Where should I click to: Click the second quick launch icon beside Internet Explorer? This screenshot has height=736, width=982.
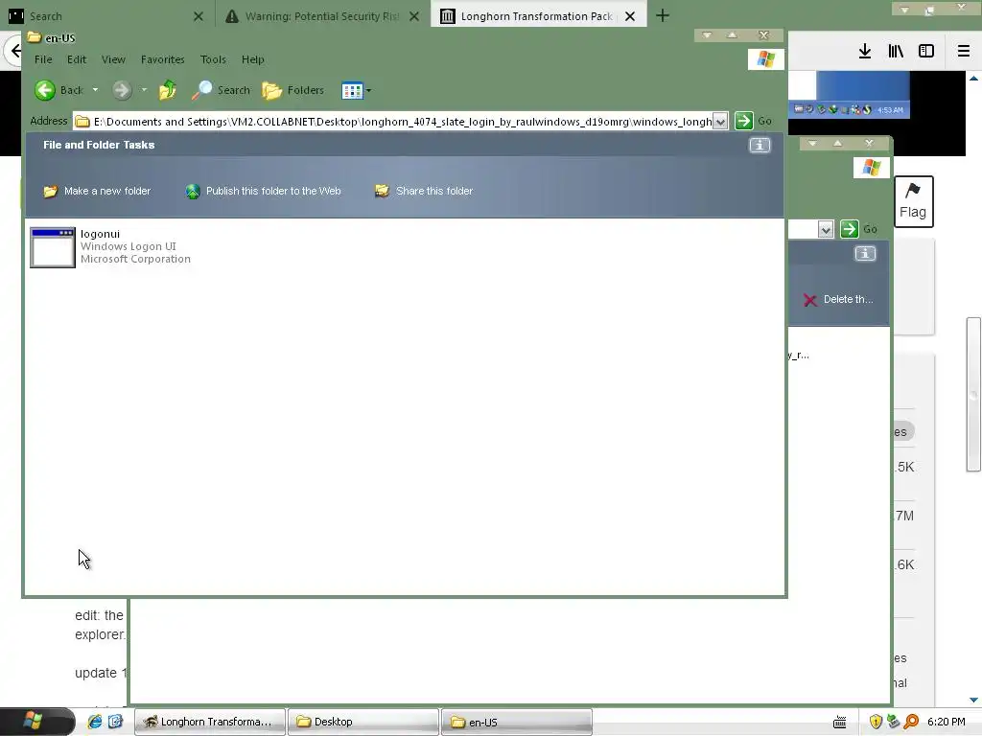[115, 722]
